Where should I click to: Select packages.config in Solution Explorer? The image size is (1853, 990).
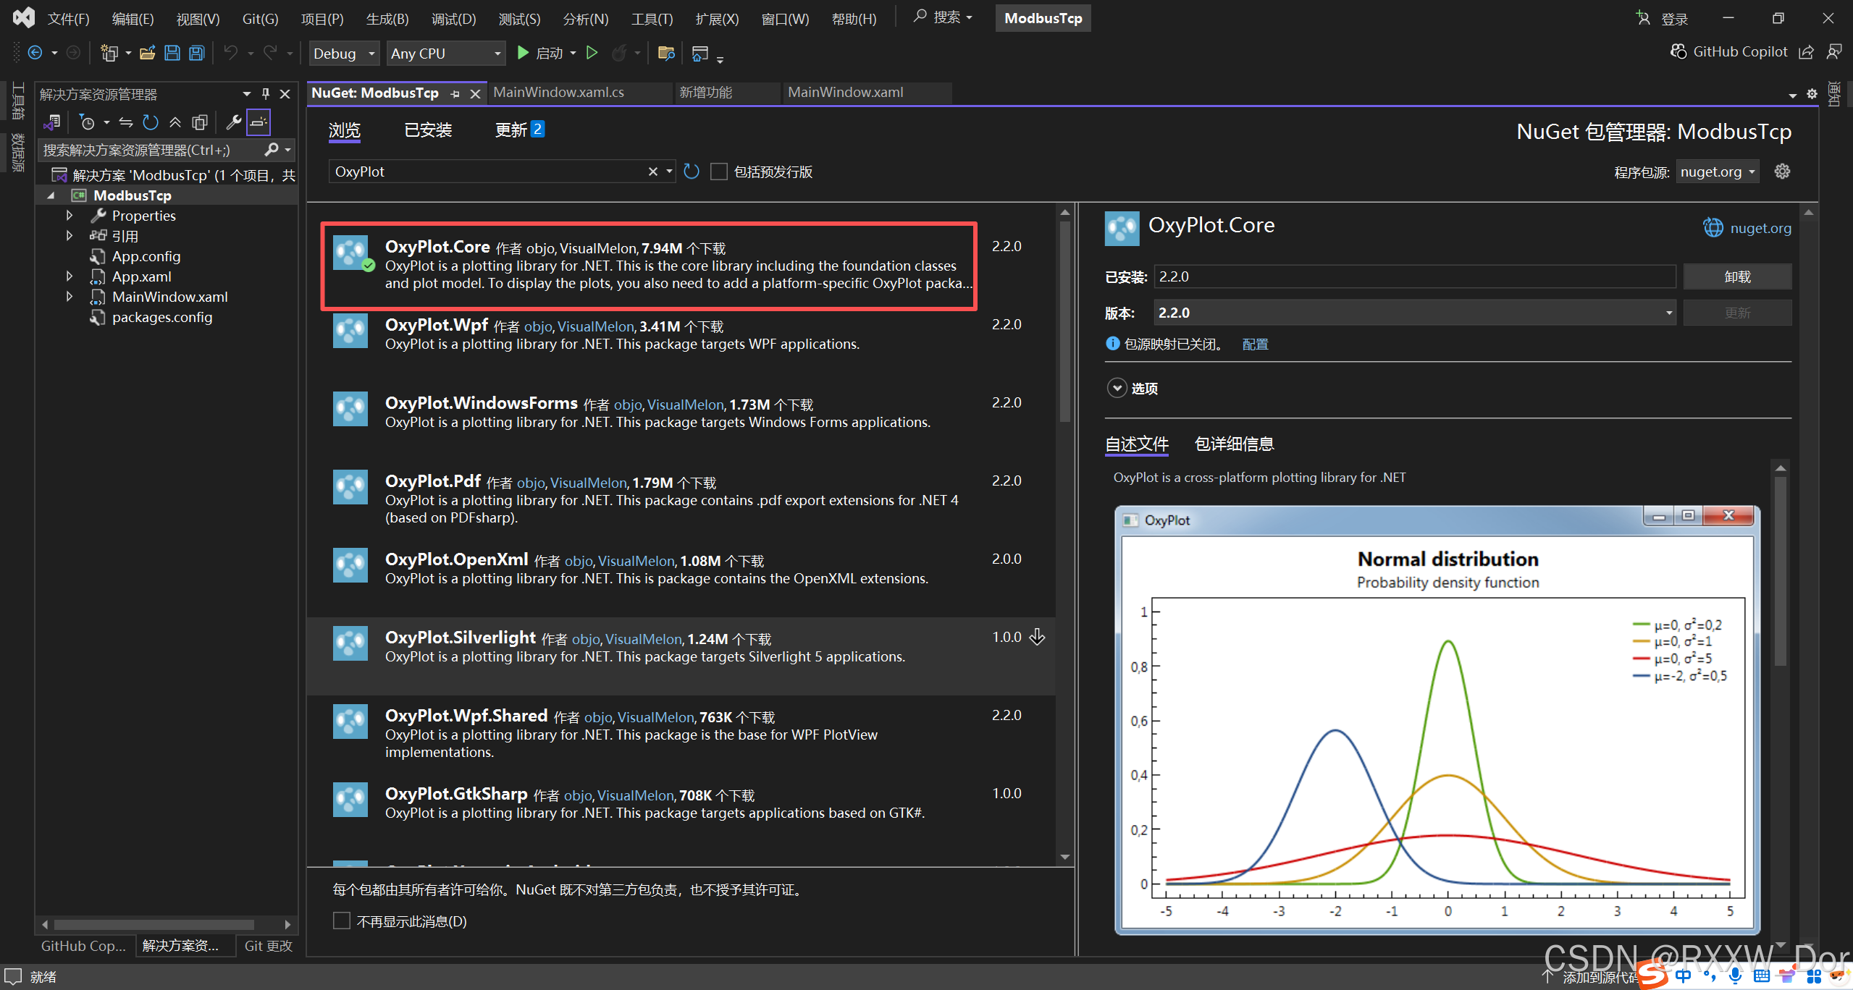(x=161, y=317)
